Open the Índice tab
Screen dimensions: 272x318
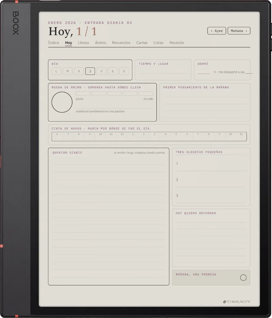[x=54, y=43]
